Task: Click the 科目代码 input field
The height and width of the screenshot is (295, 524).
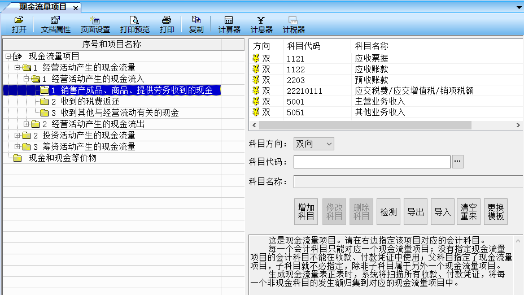Action: tap(372, 162)
